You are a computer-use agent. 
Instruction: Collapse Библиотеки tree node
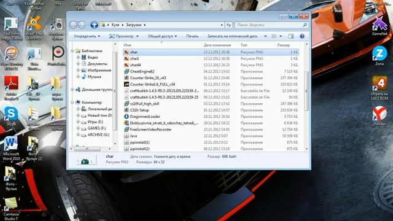point(72,51)
